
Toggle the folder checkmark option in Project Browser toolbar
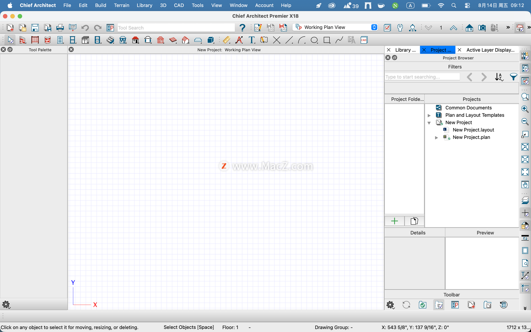point(423,305)
